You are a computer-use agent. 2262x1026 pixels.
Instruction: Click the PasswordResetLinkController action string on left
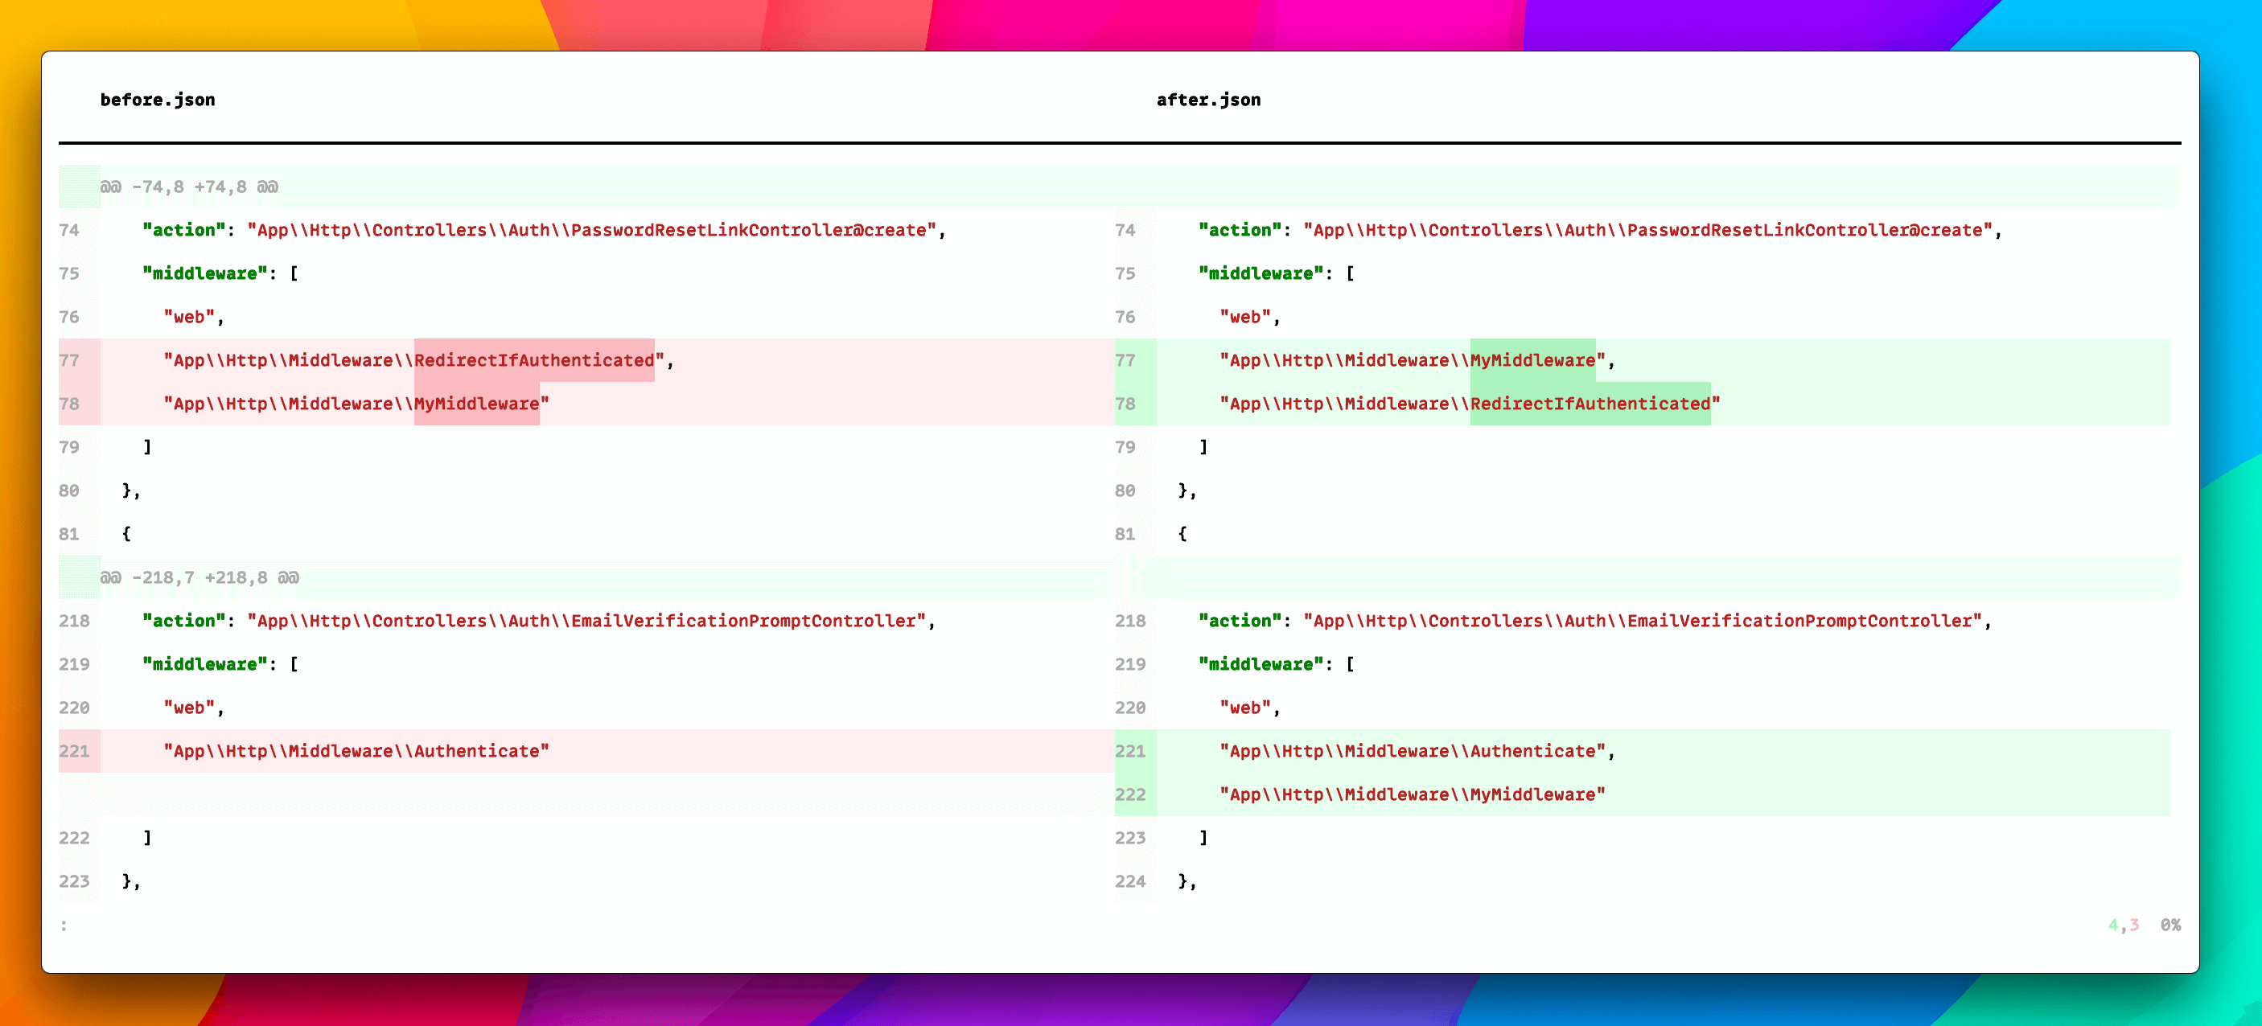pyautogui.click(x=591, y=230)
